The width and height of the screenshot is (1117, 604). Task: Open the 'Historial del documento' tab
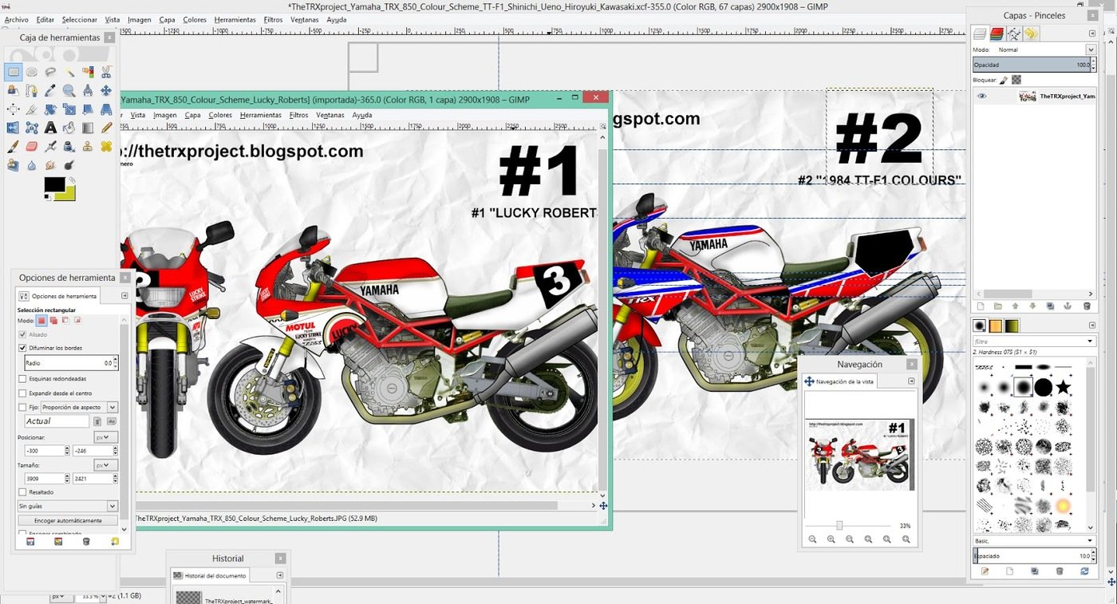click(x=211, y=574)
